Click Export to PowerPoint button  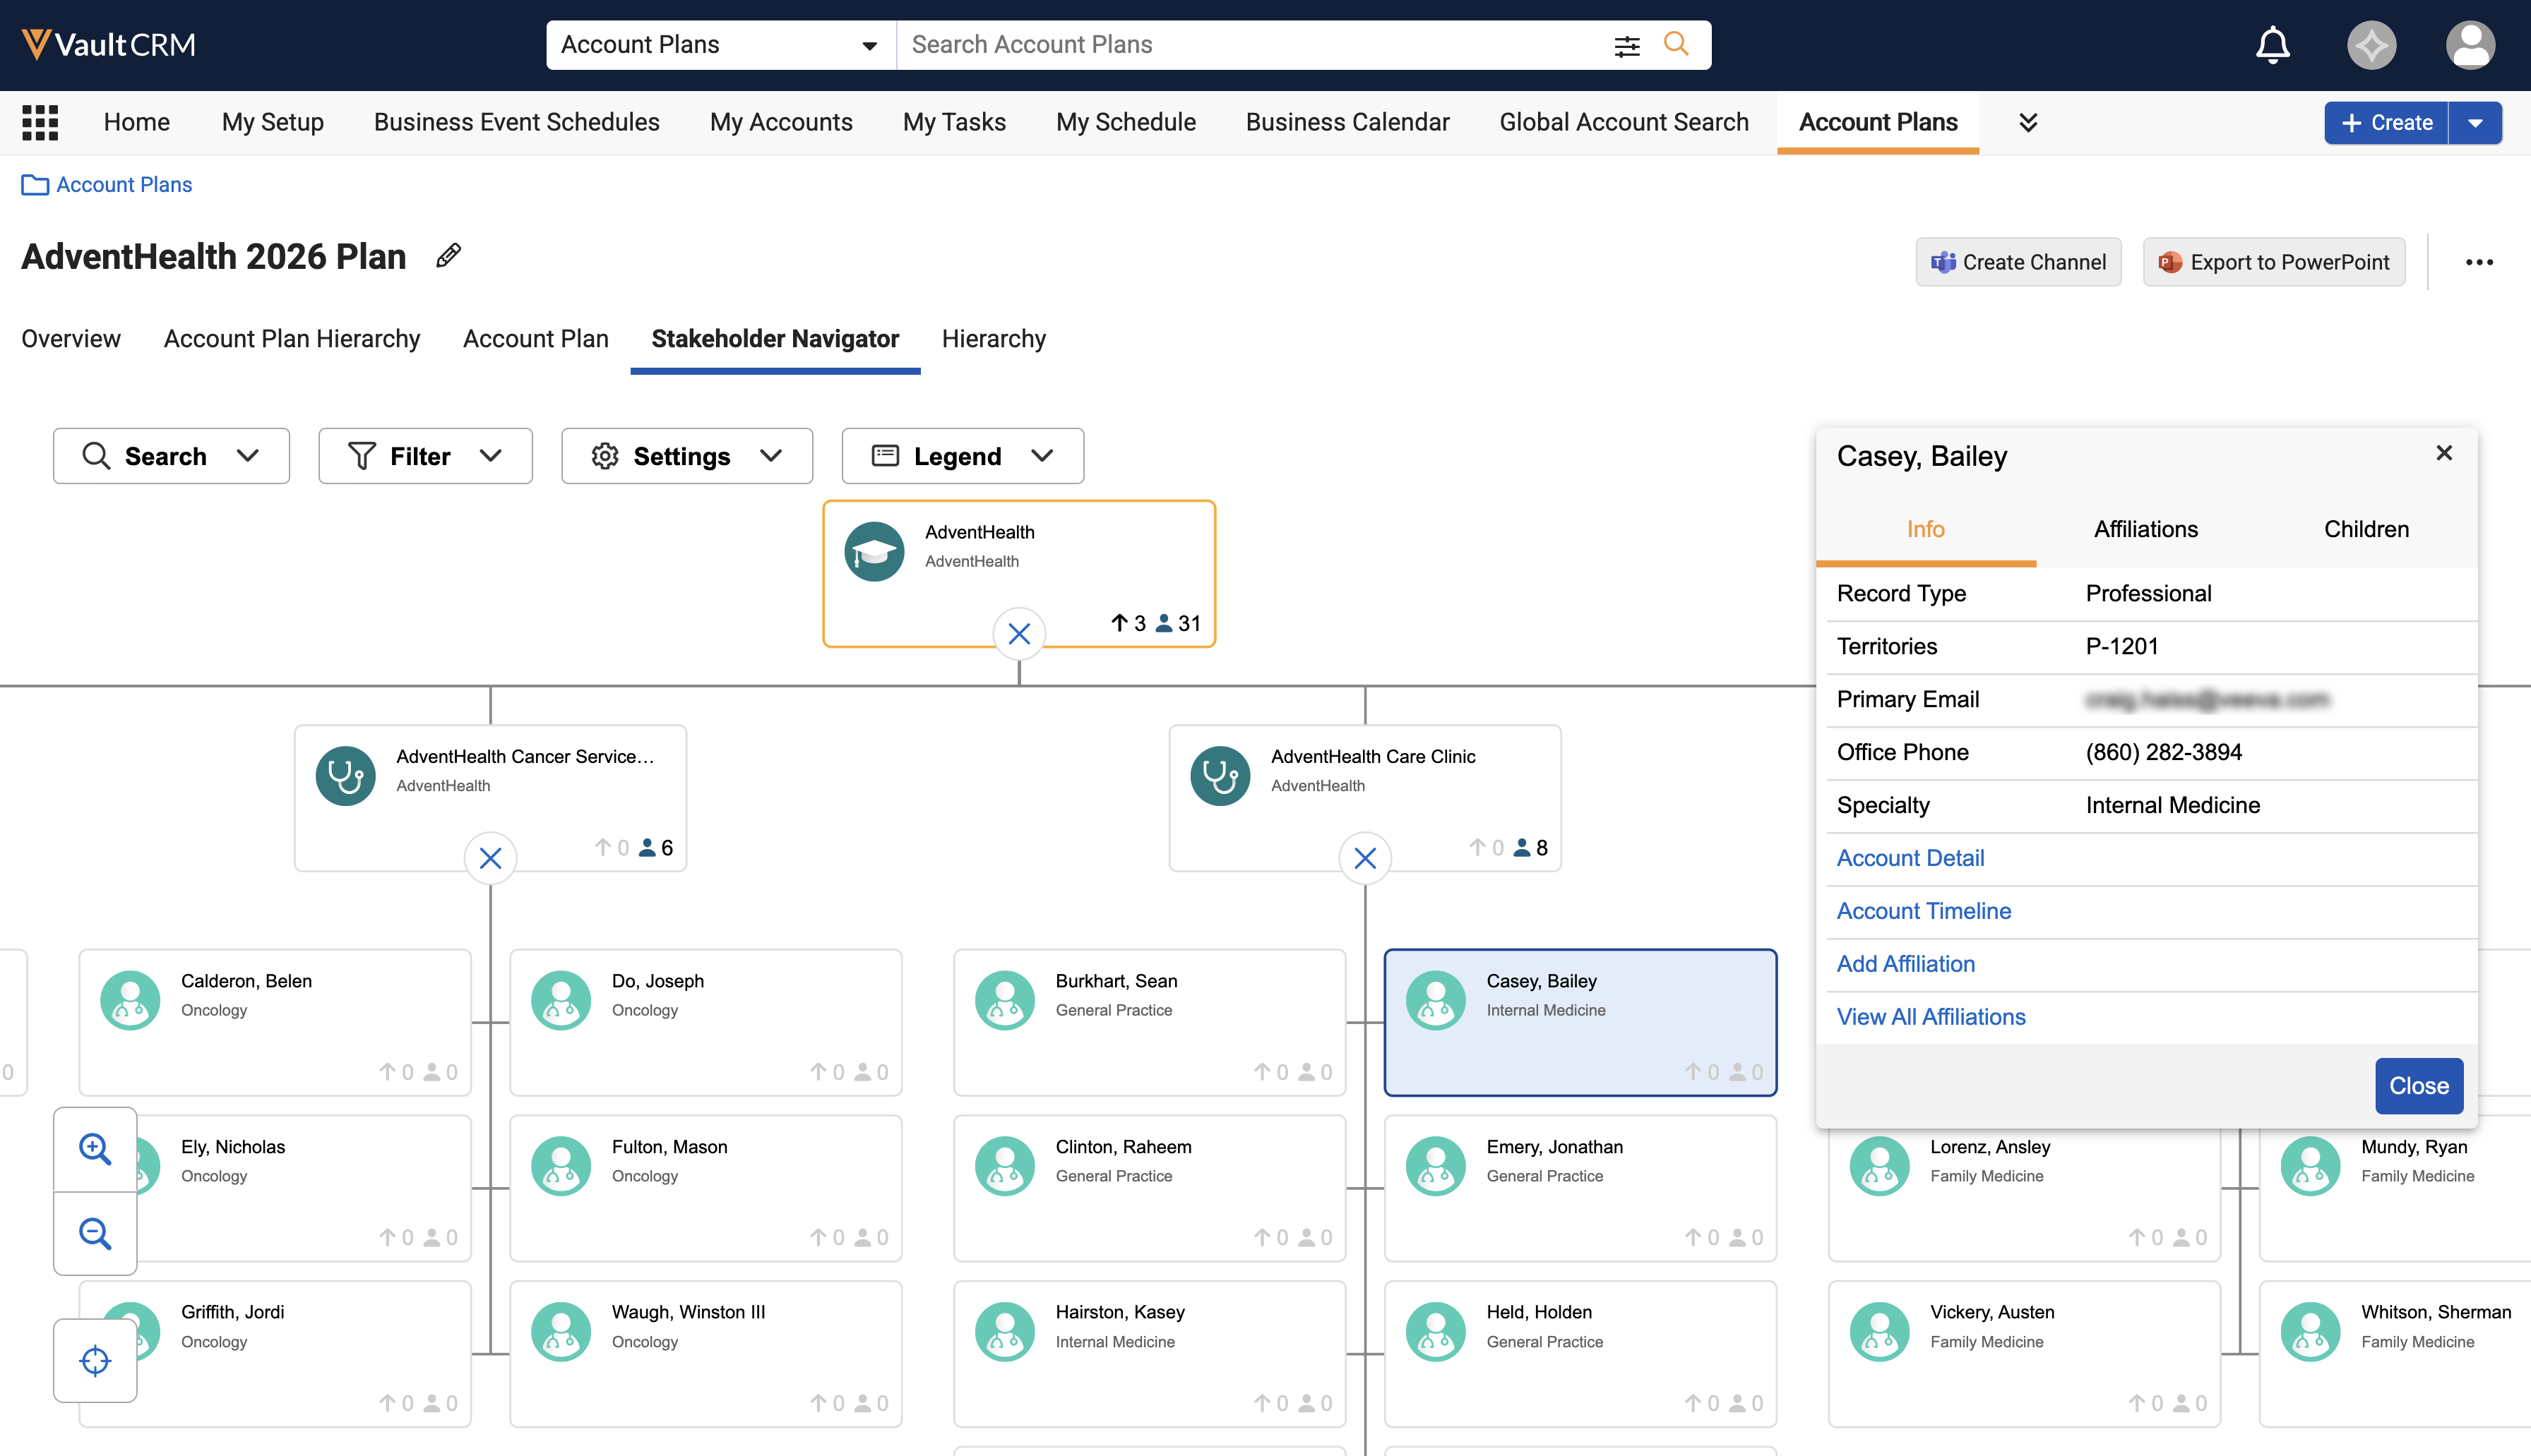[x=2274, y=262]
